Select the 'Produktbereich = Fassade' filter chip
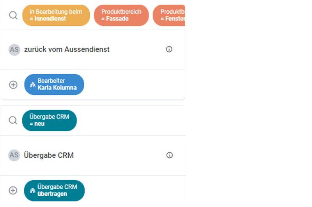Viewport: 312px width, 207px height. 121,16
